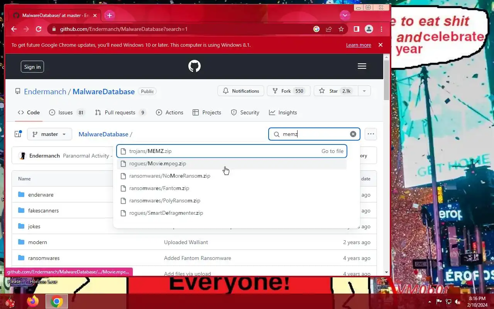The height and width of the screenshot is (309, 494).
Task: Select ransomwares/NoMoreRansom.zip result
Action: pos(232,176)
